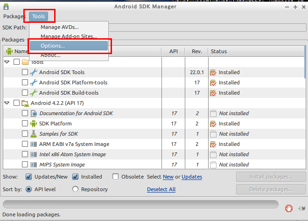The width and height of the screenshot is (308, 221).
Task: Click not-installed icon for MIPS System Image
Action: point(213,165)
